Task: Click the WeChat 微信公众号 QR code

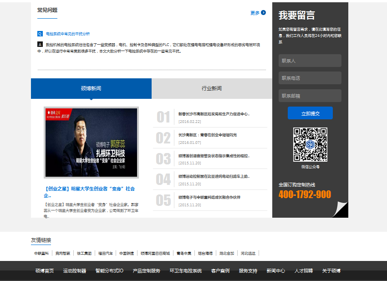Action: point(310,144)
